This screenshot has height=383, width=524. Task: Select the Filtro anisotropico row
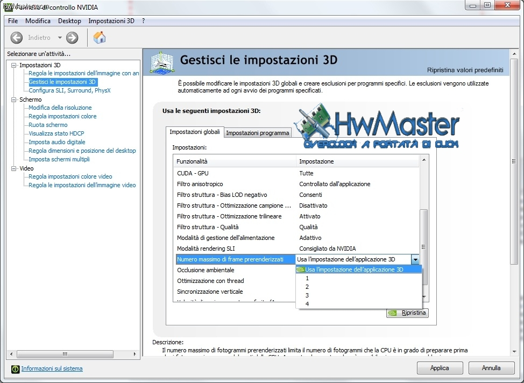298,184
